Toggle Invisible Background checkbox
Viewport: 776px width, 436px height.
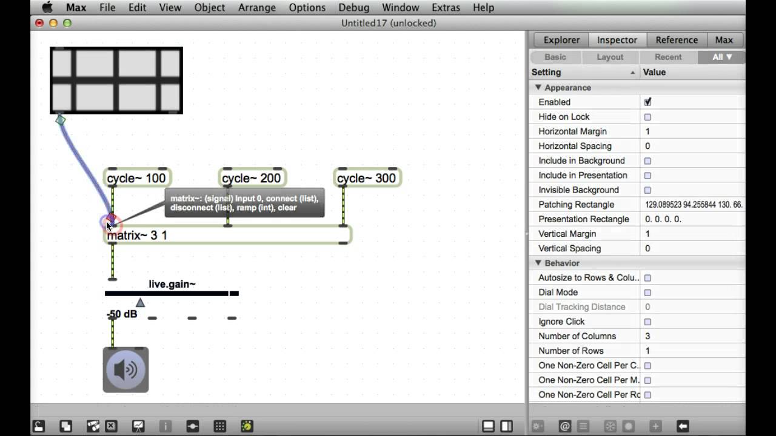tap(647, 190)
